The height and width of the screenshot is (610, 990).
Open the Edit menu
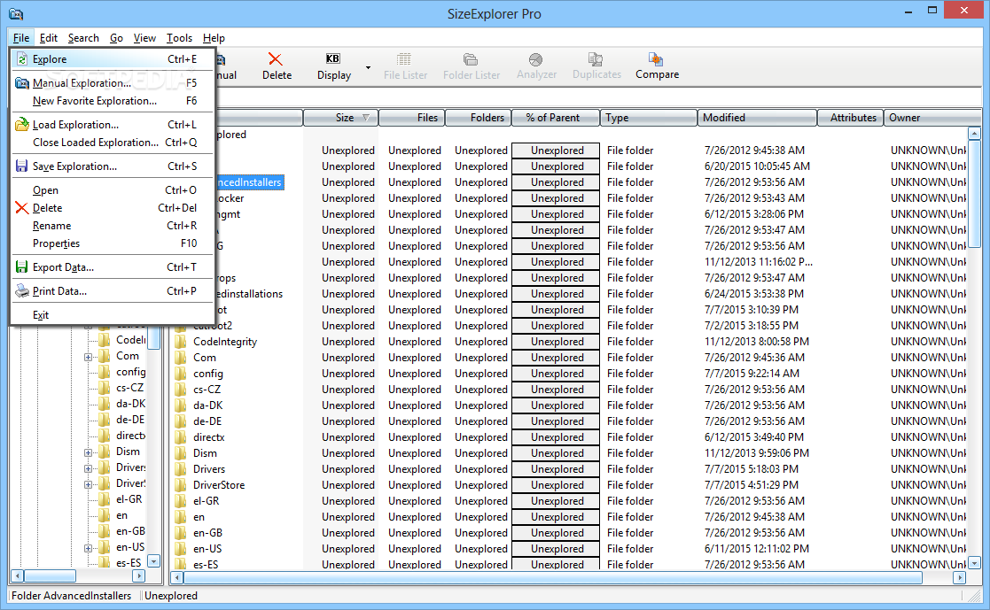coord(49,38)
